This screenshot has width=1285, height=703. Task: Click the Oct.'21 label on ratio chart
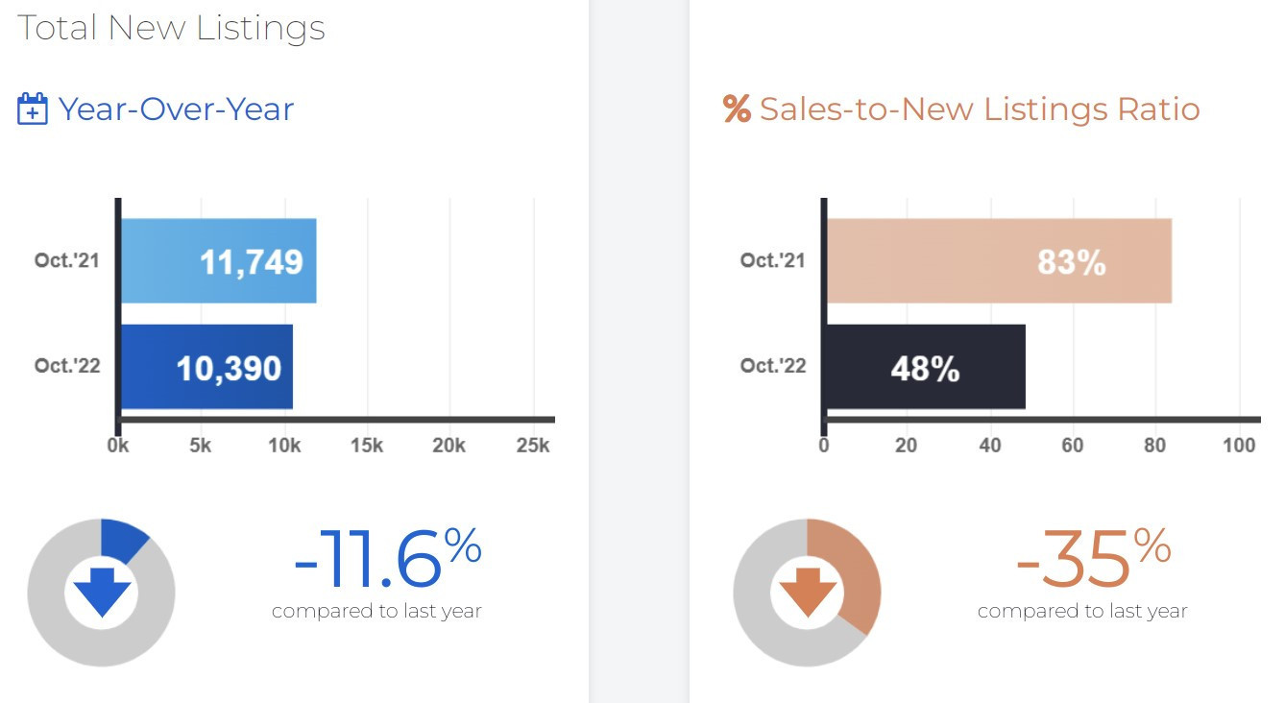pos(773,260)
